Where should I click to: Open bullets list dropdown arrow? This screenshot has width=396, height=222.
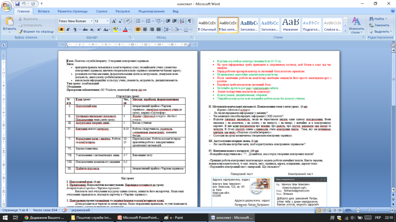pyautogui.click(x=143, y=21)
